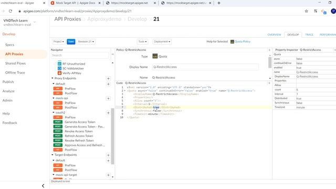Expand Analyze section in sidebar
The image size is (336, 189).
tap(8, 91)
